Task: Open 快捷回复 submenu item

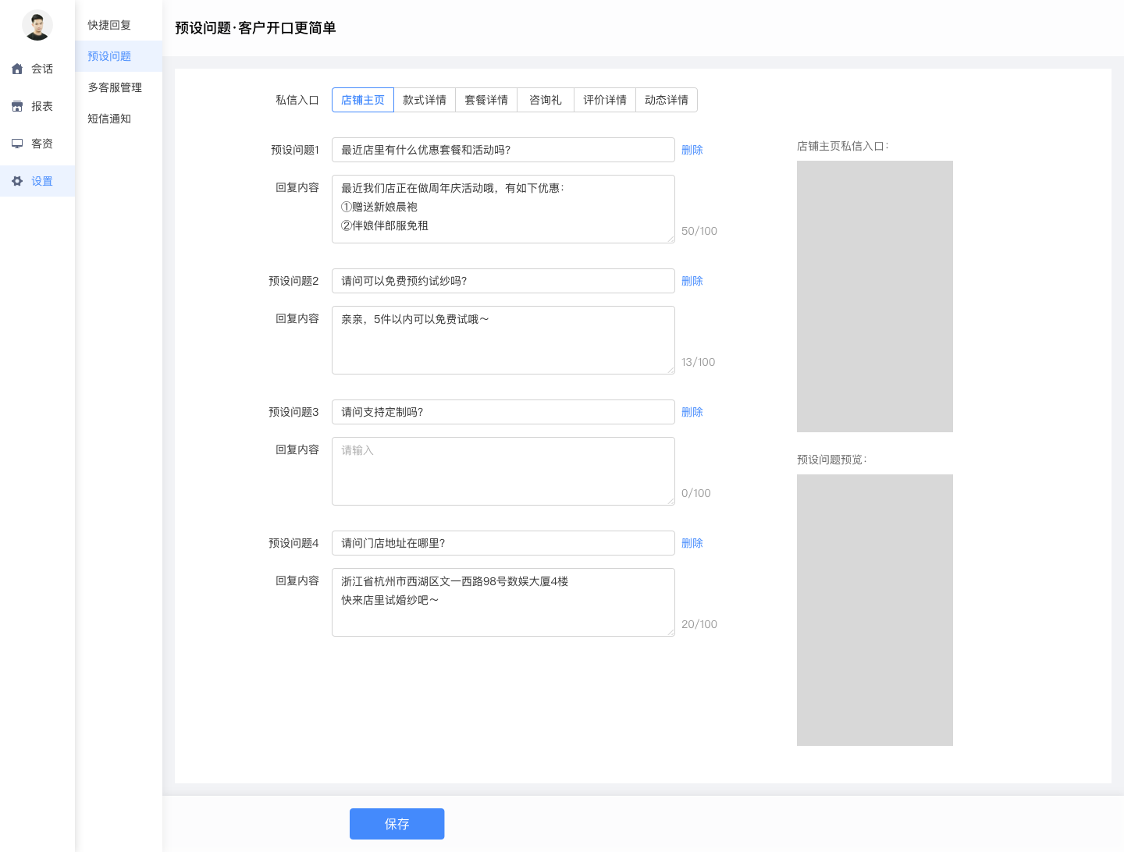Action: [119, 25]
